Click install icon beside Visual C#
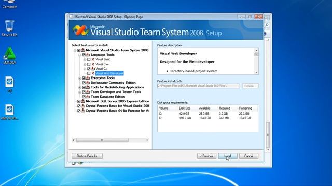 93,69
